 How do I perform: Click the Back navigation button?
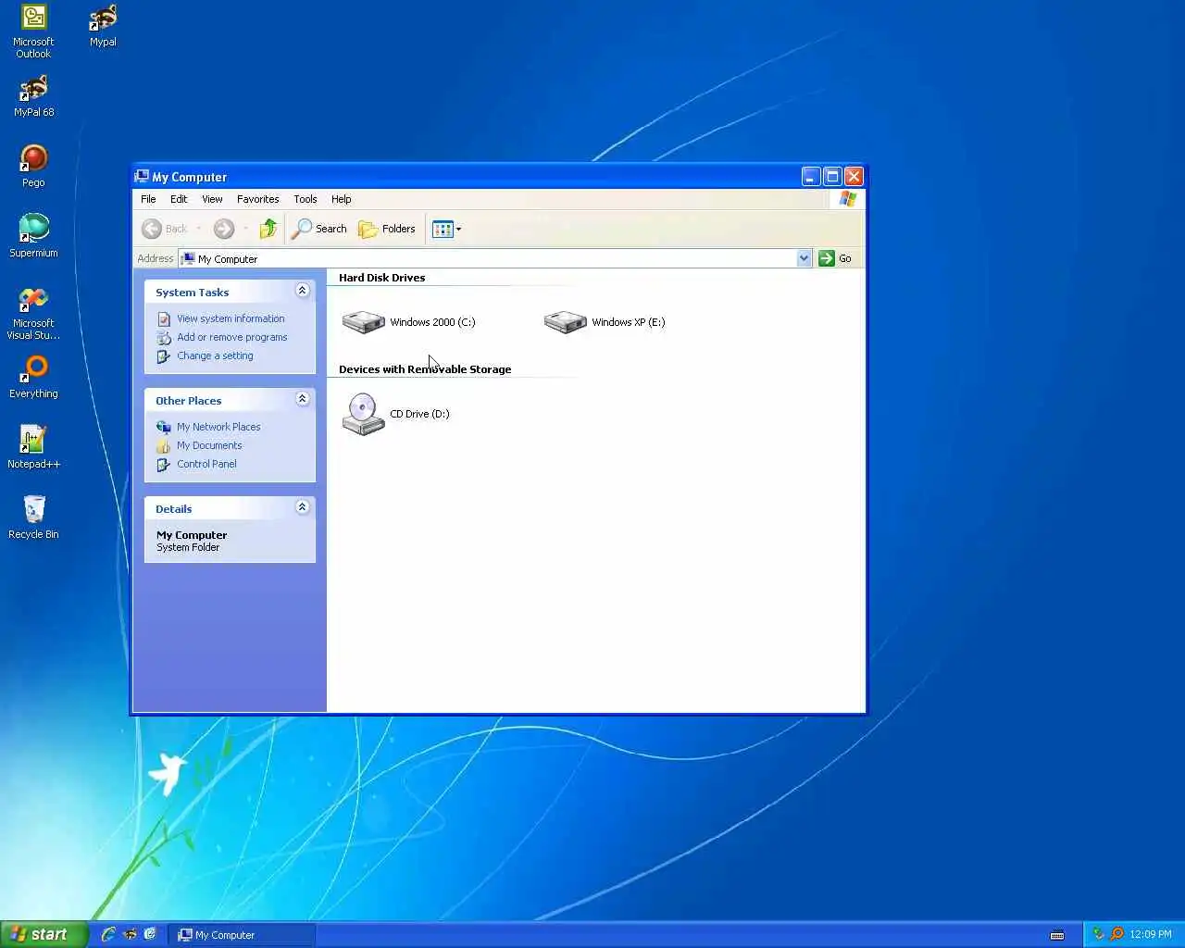(x=165, y=229)
